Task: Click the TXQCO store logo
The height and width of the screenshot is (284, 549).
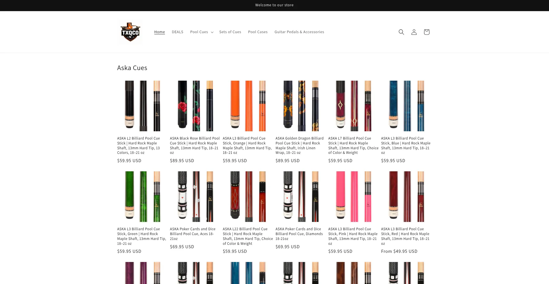Action: (x=130, y=32)
